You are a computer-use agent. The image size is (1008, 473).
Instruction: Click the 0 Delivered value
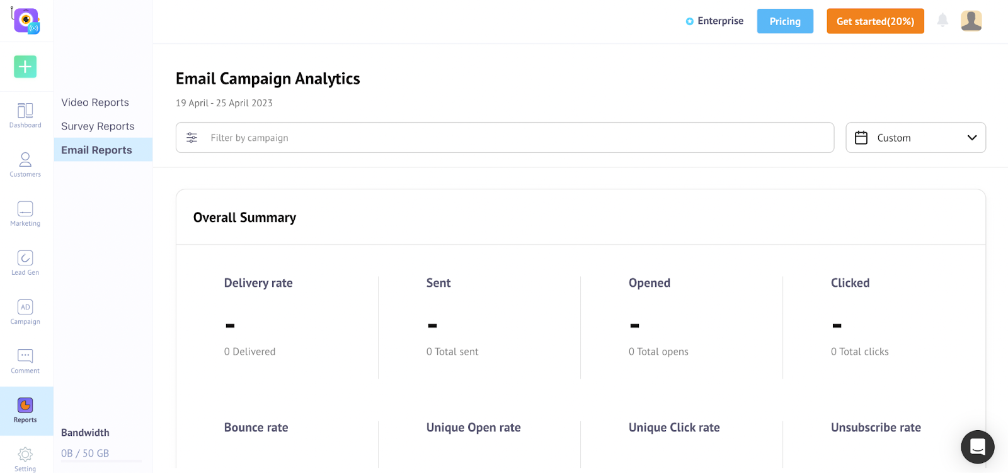click(249, 352)
